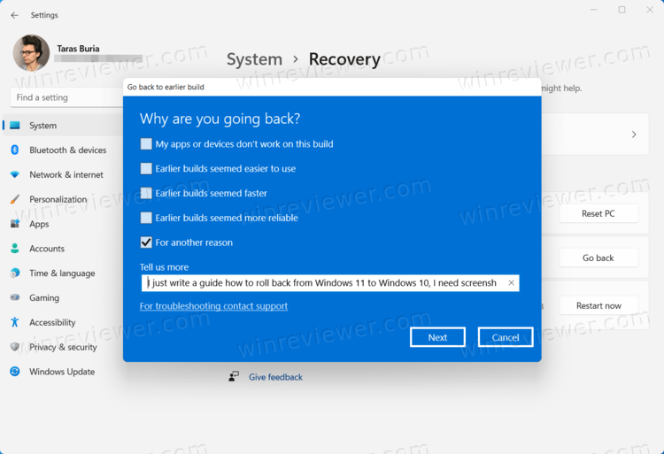Open Accounts settings label

(x=47, y=249)
